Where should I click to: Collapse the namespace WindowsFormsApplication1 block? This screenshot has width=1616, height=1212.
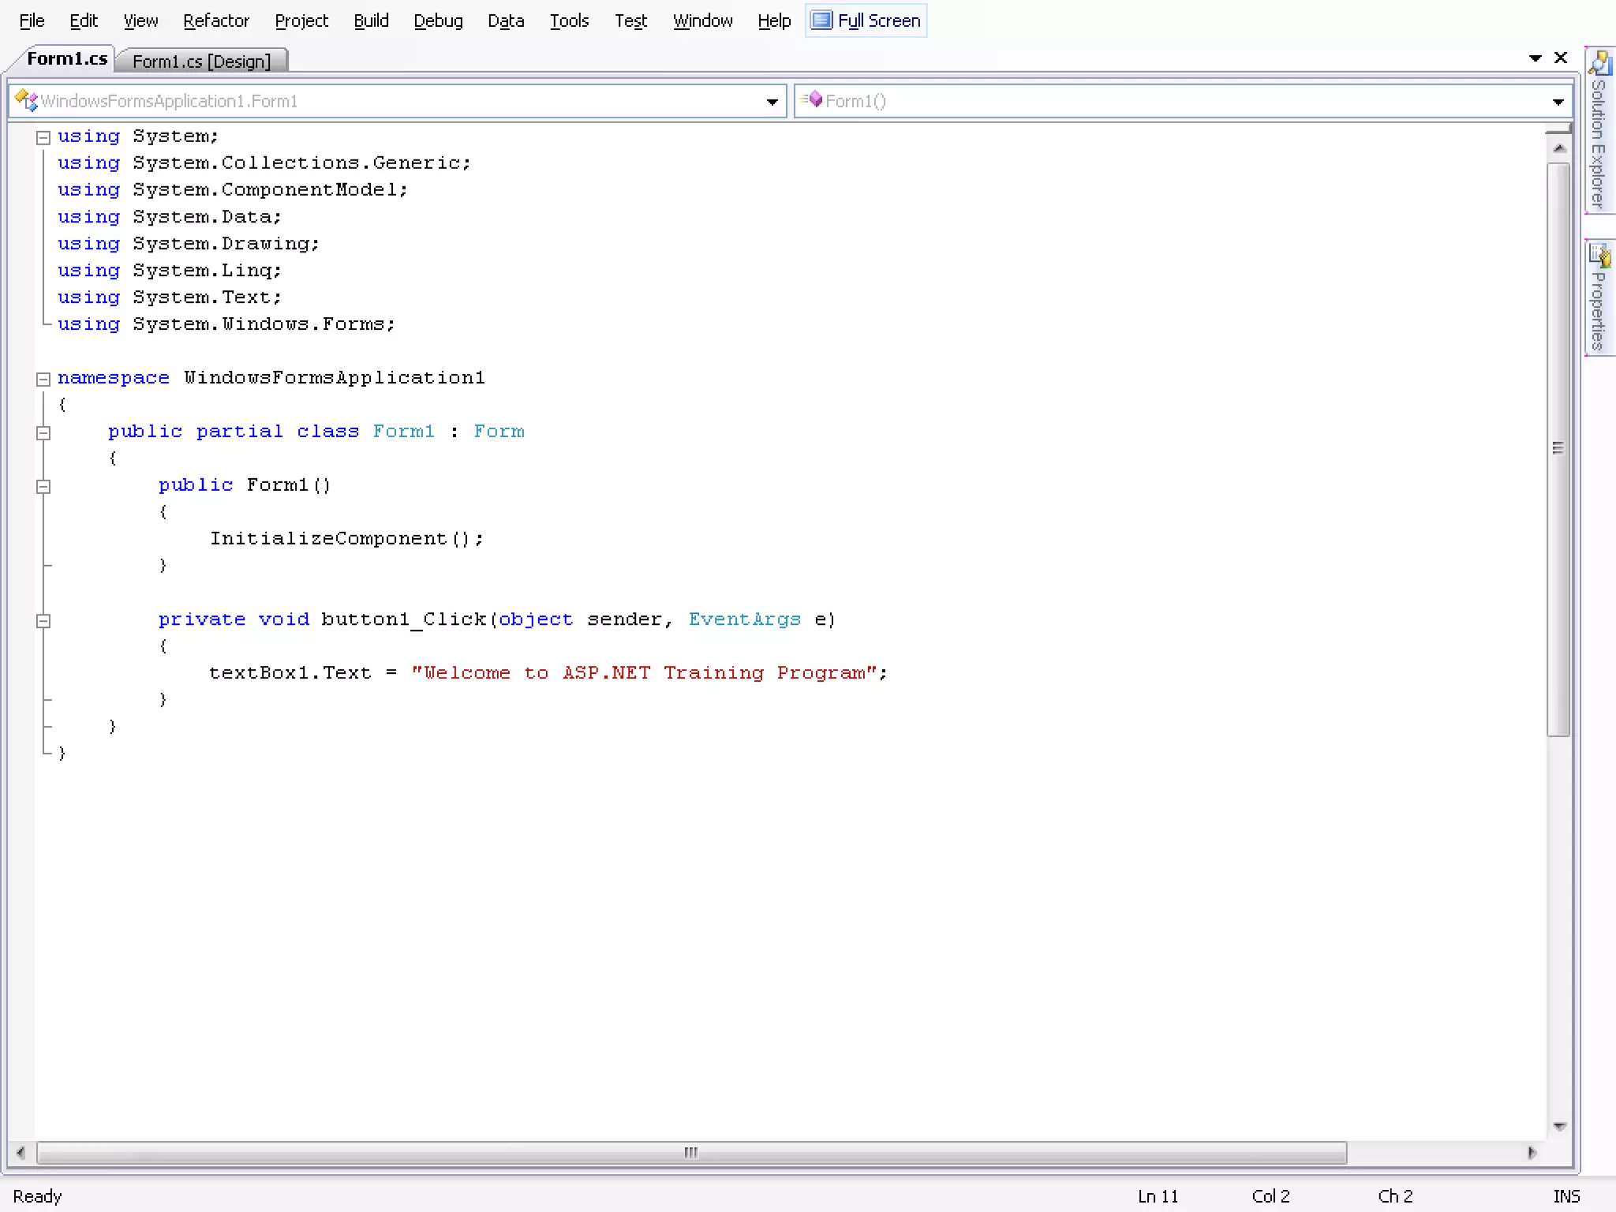click(43, 379)
